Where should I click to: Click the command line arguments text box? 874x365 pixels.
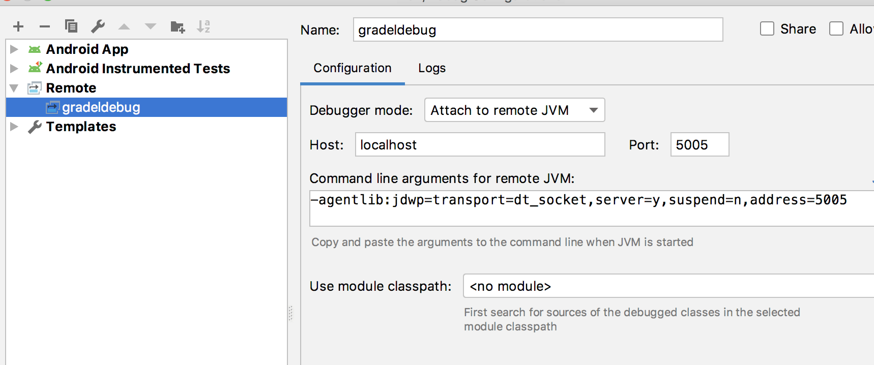click(x=592, y=208)
